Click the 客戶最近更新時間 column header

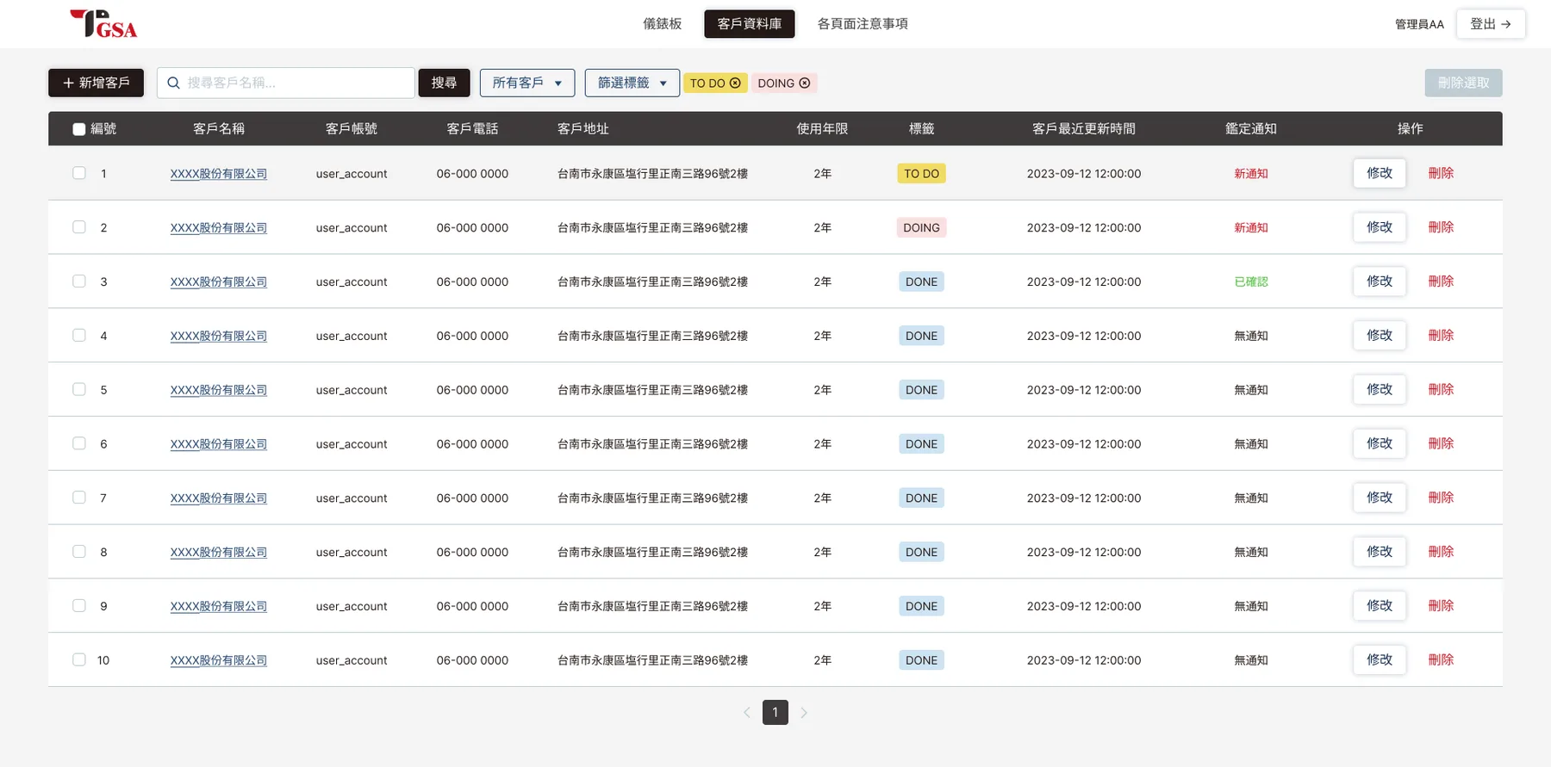(1084, 129)
